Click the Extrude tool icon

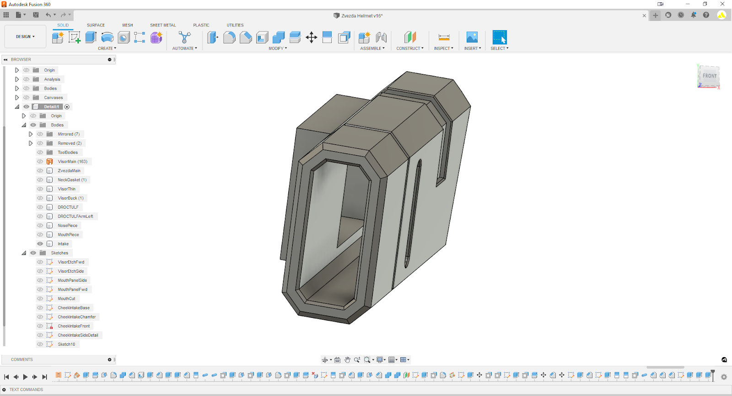tap(91, 37)
